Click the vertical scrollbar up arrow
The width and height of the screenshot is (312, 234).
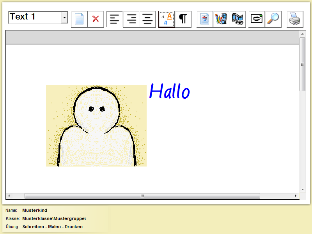coord(303,34)
